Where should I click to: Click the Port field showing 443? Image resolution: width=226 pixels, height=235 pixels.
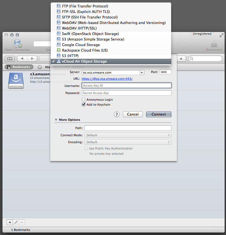click(x=165, y=72)
